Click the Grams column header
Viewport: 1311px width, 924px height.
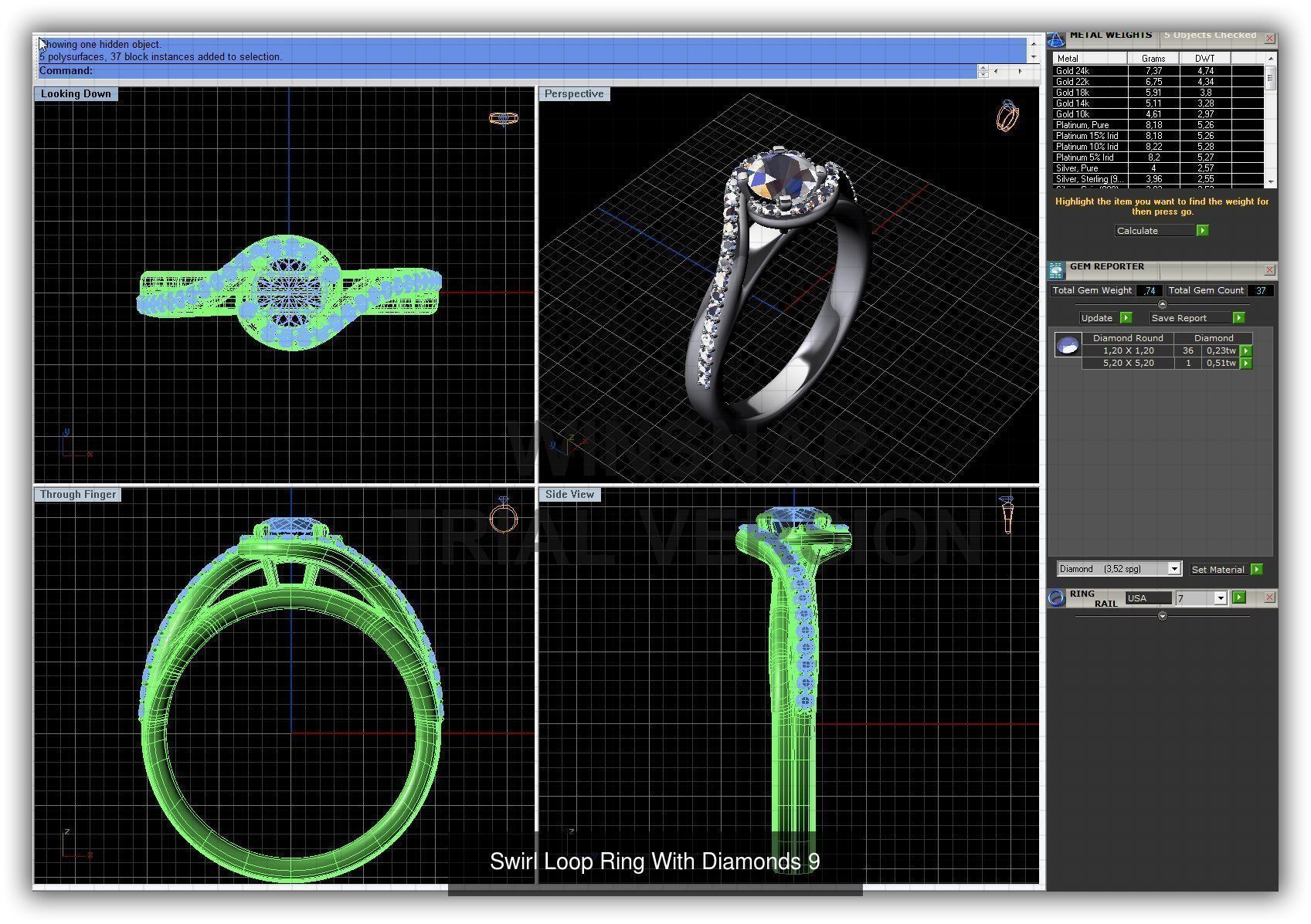coord(1153,59)
